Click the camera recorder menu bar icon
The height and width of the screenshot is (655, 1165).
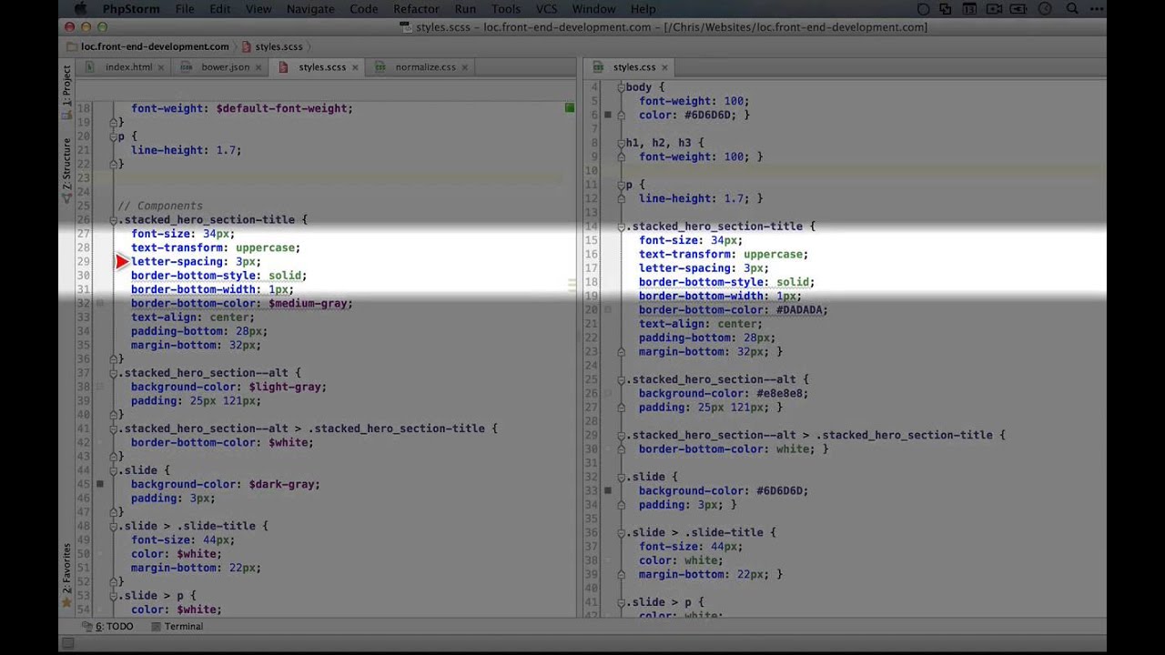pos(995,9)
